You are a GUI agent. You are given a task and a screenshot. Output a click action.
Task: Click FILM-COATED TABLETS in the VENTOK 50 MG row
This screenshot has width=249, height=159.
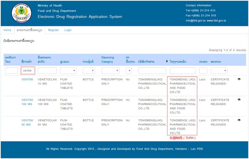pyautogui.click(x=66, y=125)
